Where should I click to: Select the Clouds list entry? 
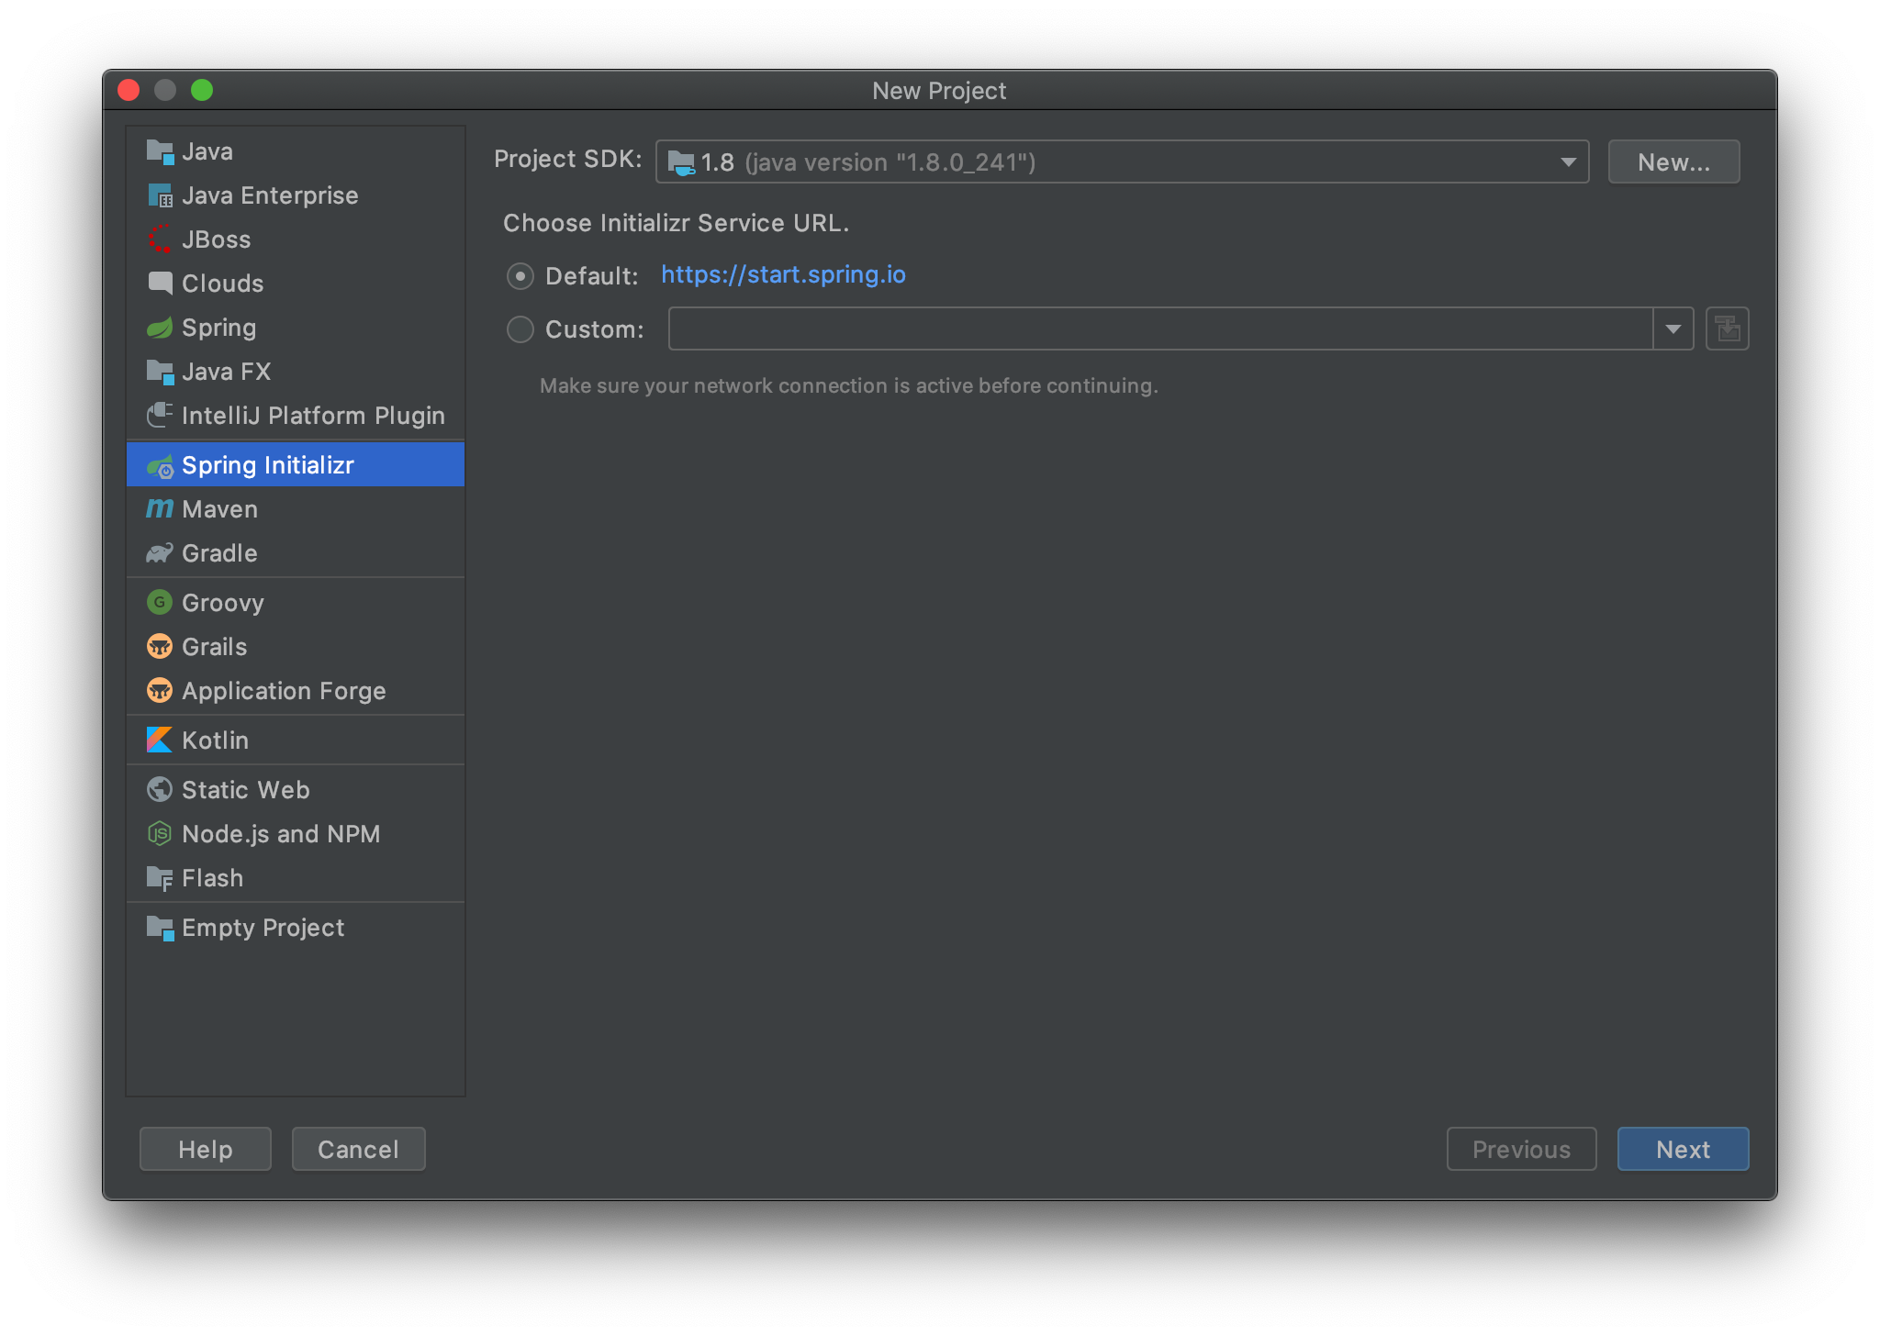[x=296, y=284]
